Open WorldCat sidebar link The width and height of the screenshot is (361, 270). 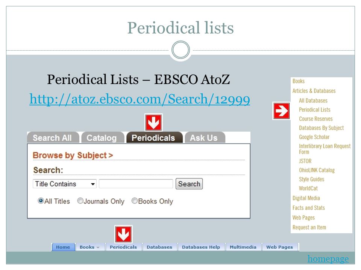[x=308, y=189]
